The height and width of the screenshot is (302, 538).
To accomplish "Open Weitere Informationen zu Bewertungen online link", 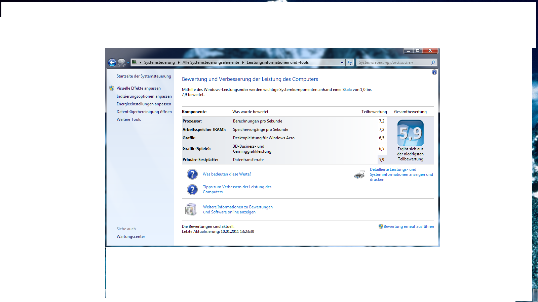I will click(x=238, y=210).
